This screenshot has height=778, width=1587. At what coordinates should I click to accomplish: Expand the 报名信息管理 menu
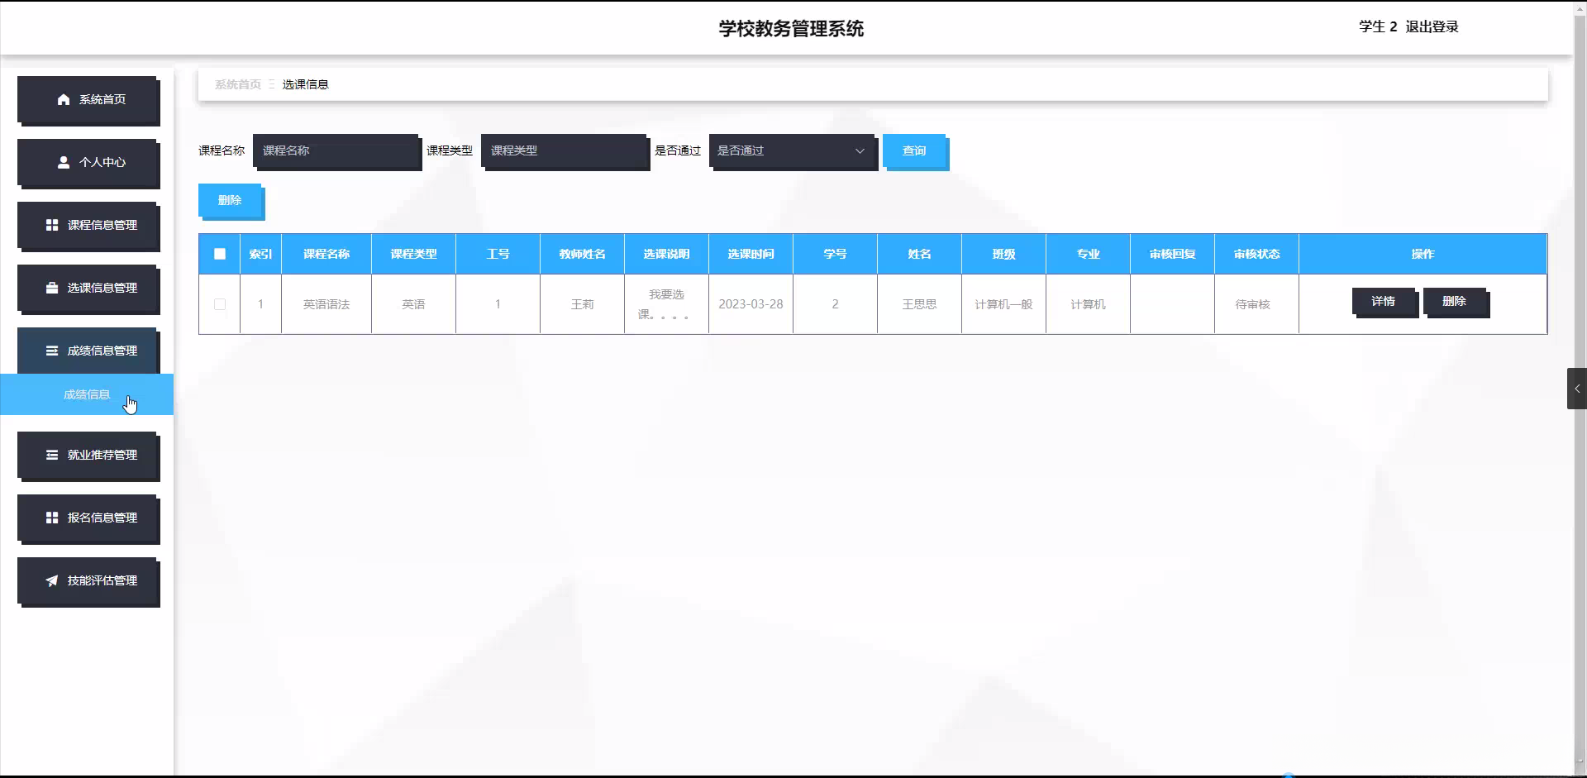pos(87,518)
